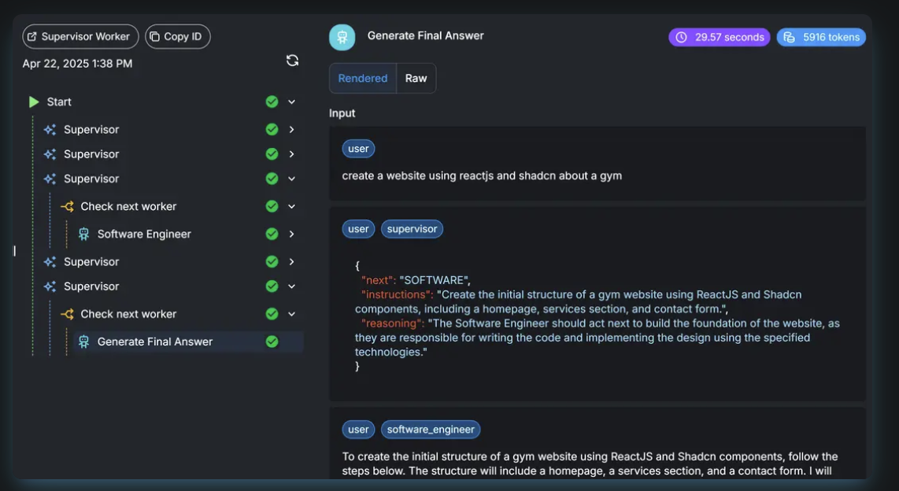This screenshot has height=491, width=899.
Task: Click the Copy ID button
Action: coord(177,36)
